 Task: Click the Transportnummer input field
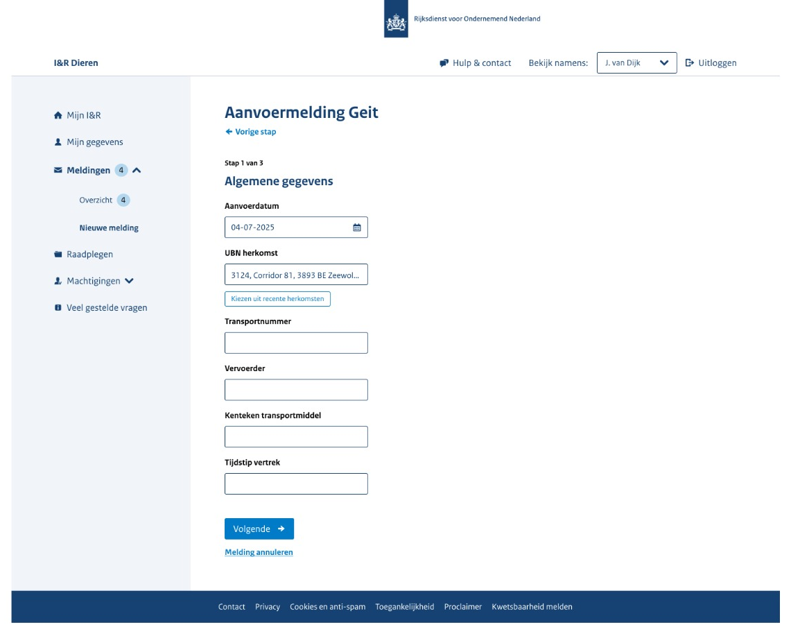point(296,343)
